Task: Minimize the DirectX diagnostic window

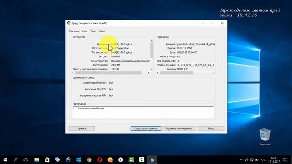Action: click(x=203, y=23)
